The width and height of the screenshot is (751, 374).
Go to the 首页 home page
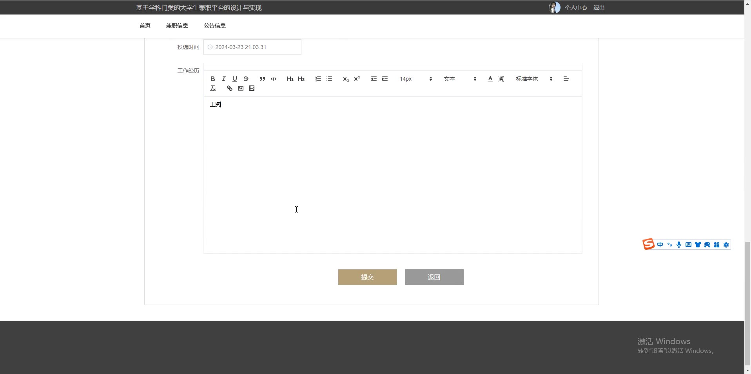[x=145, y=25]
